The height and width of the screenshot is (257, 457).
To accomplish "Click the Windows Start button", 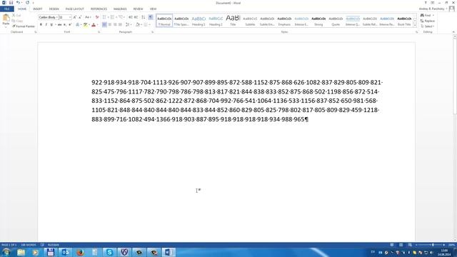I will coord(6,252).
